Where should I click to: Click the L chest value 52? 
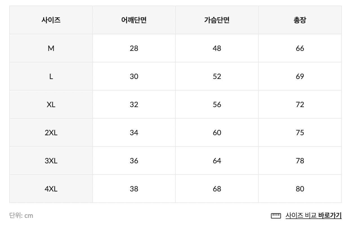coord(217,76)
